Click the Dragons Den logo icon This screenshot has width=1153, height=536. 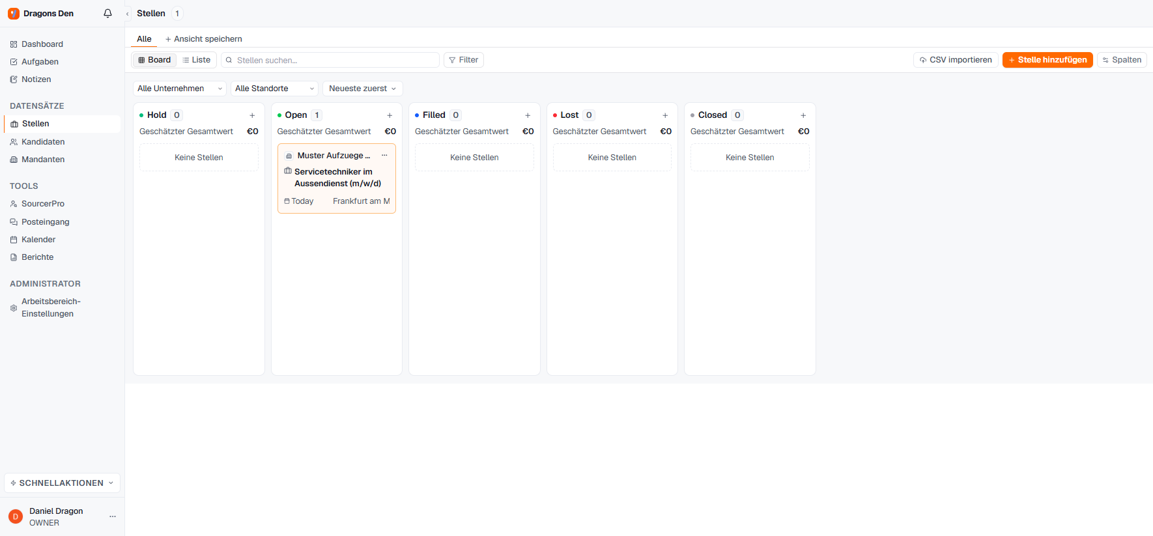point(14,14)
